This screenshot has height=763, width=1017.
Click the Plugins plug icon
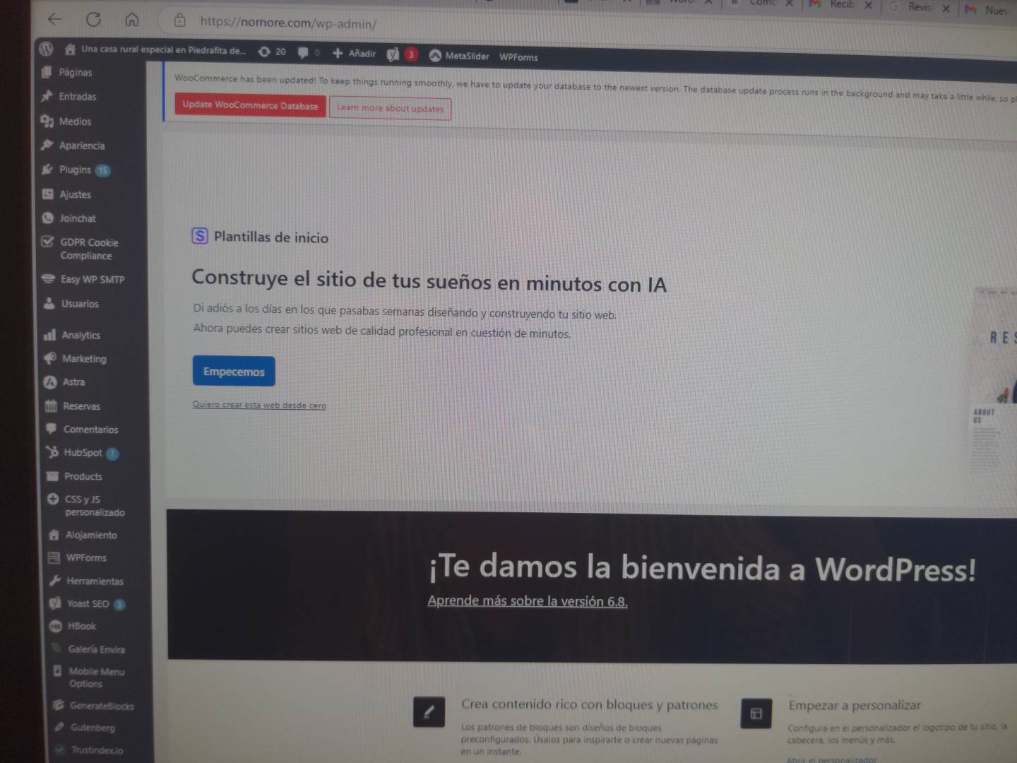coord(47,169)
